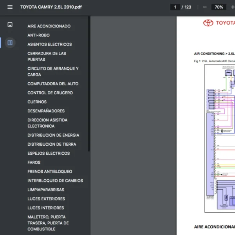The height and width of the screenshot is (235, 235).
Task: Go to the CUERNOS bookmark
Action: click(37, 102)
